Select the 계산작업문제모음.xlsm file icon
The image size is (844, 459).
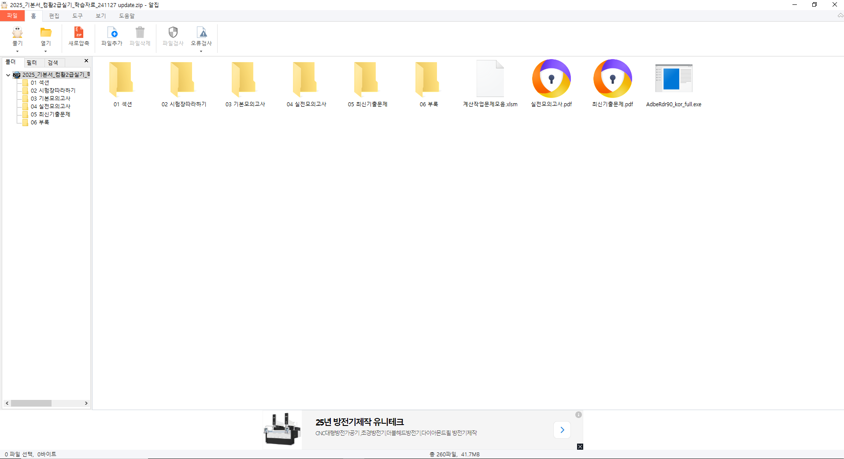coord(490,79)
